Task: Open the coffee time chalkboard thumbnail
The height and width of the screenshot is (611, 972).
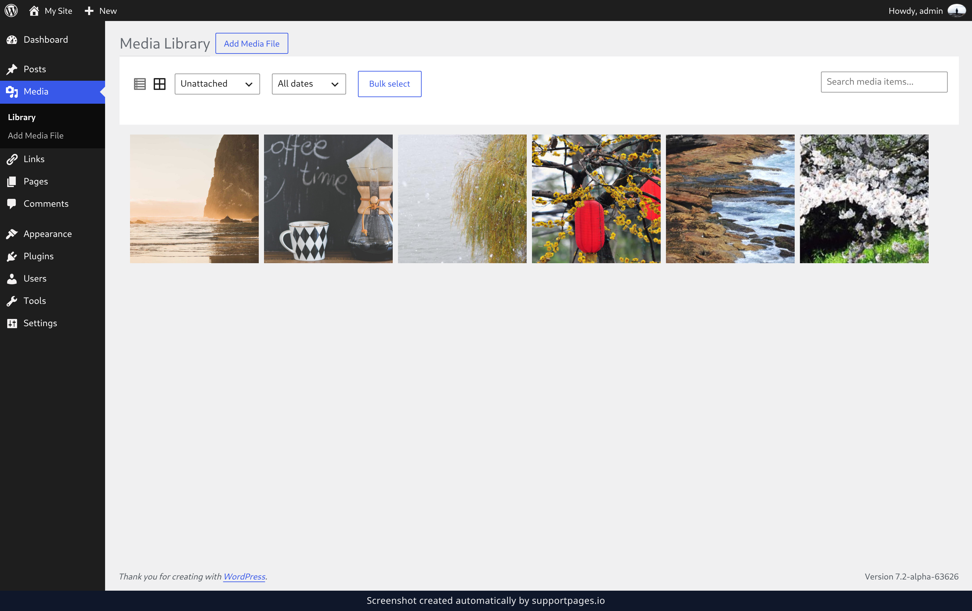Action: click(x=328, y=199)
